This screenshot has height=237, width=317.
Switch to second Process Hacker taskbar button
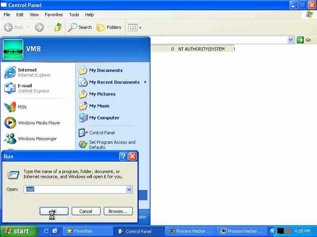(x=242, y=231)
